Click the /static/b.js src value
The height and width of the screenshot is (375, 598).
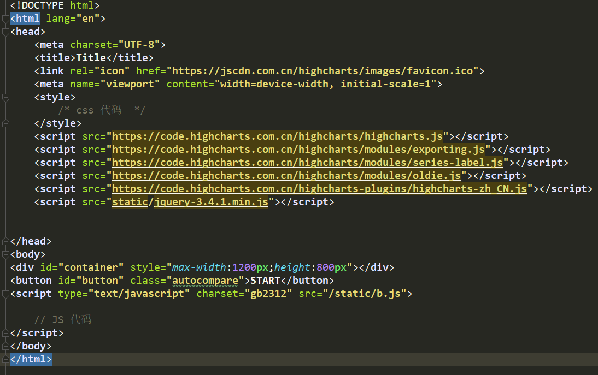coord(365,294)
